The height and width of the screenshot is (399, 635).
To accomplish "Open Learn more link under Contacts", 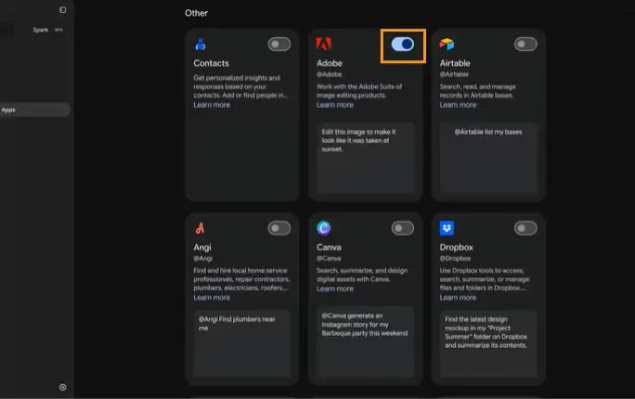I will 212,105.
